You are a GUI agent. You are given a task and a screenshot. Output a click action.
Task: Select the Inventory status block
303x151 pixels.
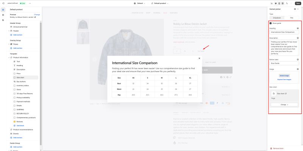(x=22, y=86)
